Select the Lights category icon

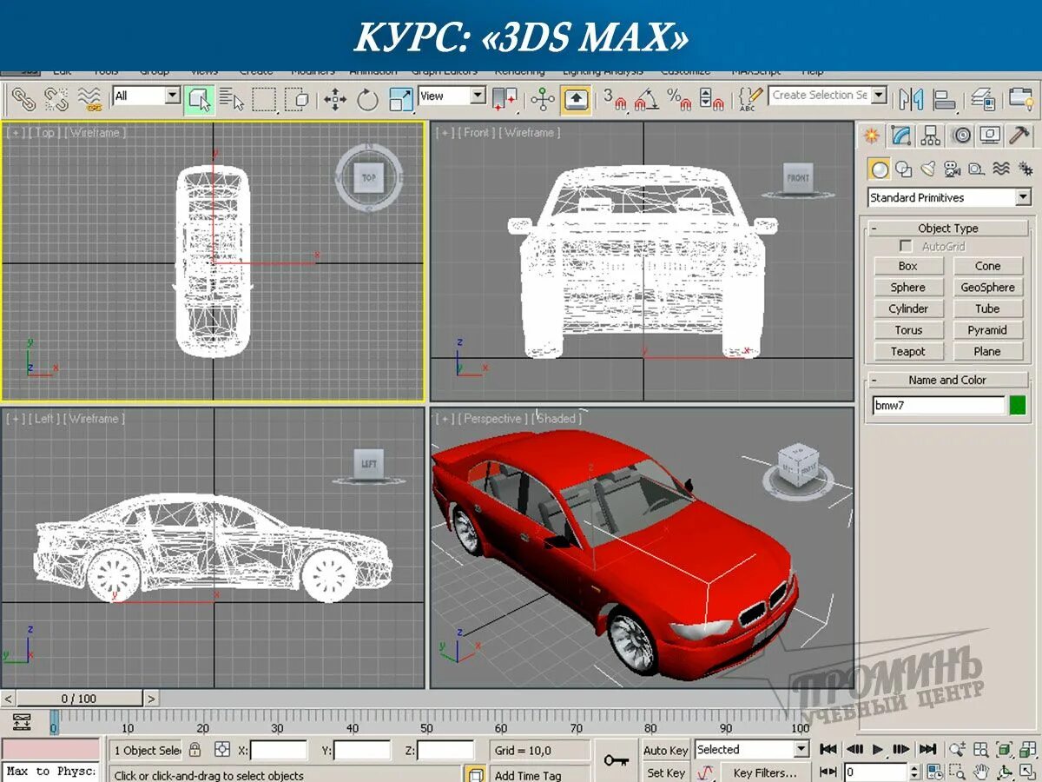(x=928, y=169)
